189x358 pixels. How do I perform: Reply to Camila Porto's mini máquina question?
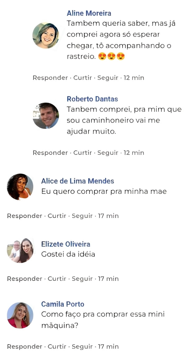[x=25, y=347]
